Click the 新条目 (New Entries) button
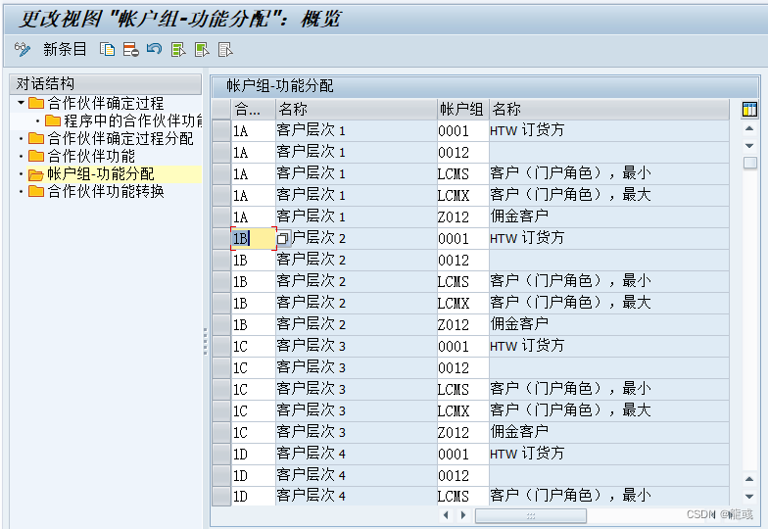Viewport: 768px width, 529px height. pyautogui.click(x=65, y=49)
